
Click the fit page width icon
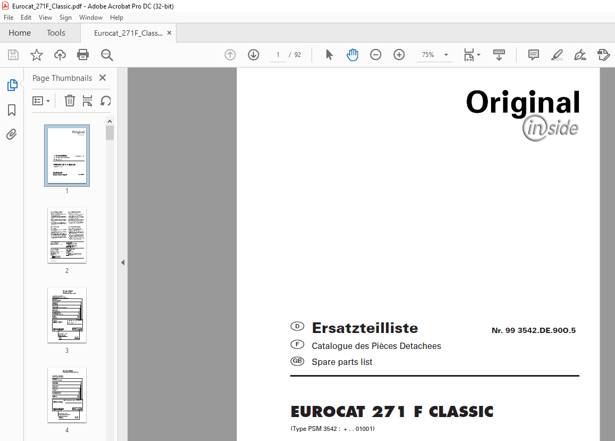click(x=469, y=55)
